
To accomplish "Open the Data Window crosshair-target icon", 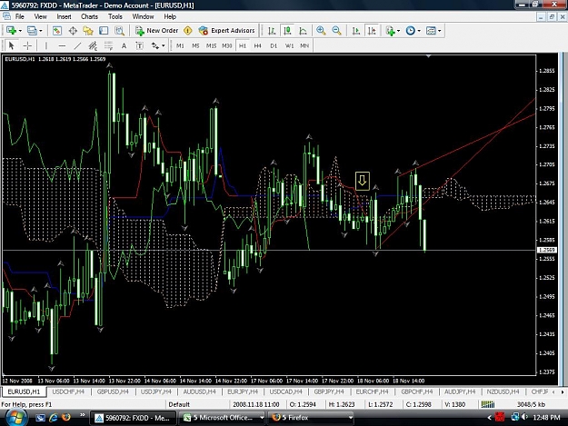I will 73,31.
